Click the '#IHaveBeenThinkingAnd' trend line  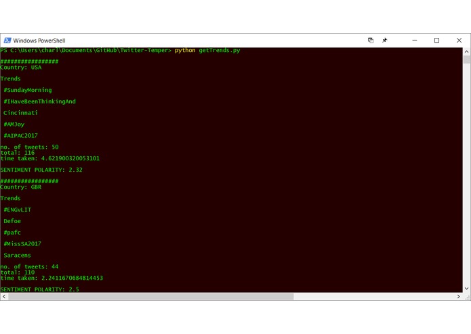tap(40, 101)
